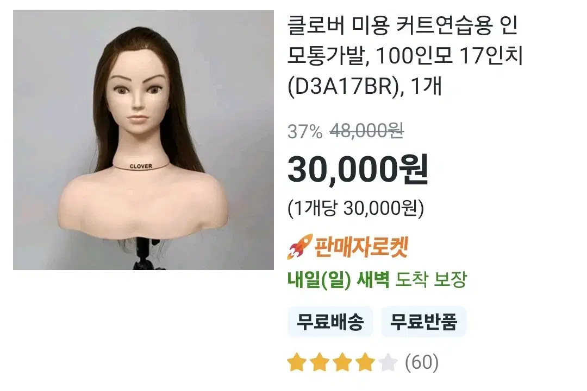Click the 내일(일) 새벽 도착 보장 delivery text
587x391 pixels.
pos(377,279)
